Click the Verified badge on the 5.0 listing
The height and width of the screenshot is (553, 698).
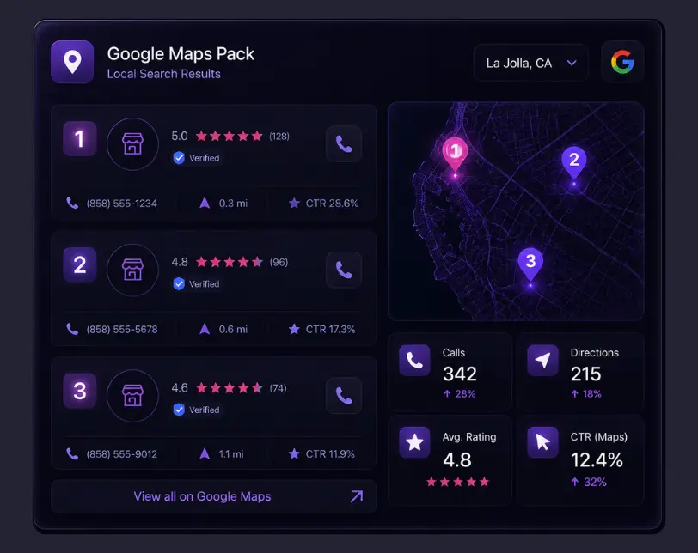click(x=196, y=158)
